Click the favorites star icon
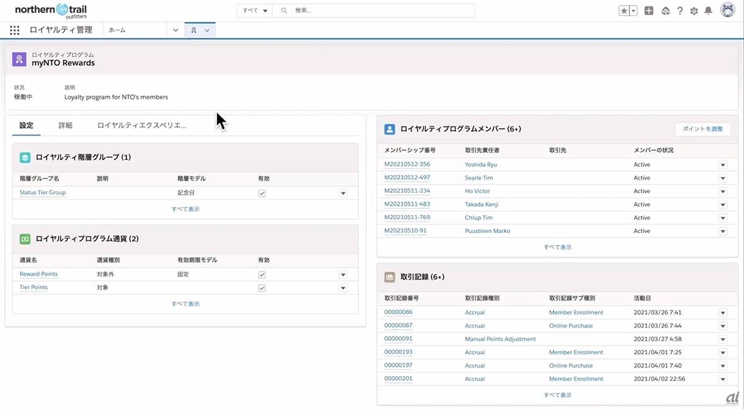 624,11
